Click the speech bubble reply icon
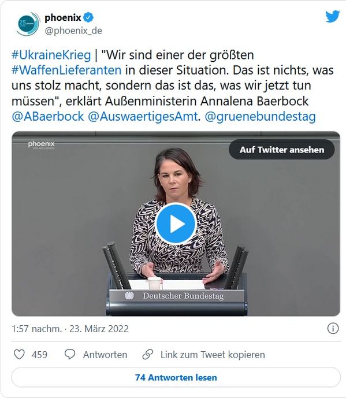 (70, 354)
